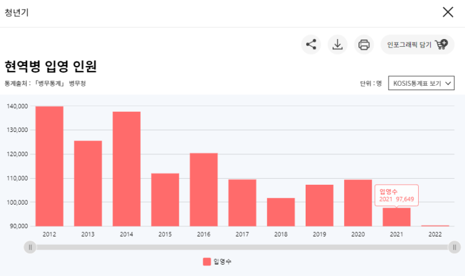Print the chart using the printer icon
The image size is (465, 276).
coord(364,44)
